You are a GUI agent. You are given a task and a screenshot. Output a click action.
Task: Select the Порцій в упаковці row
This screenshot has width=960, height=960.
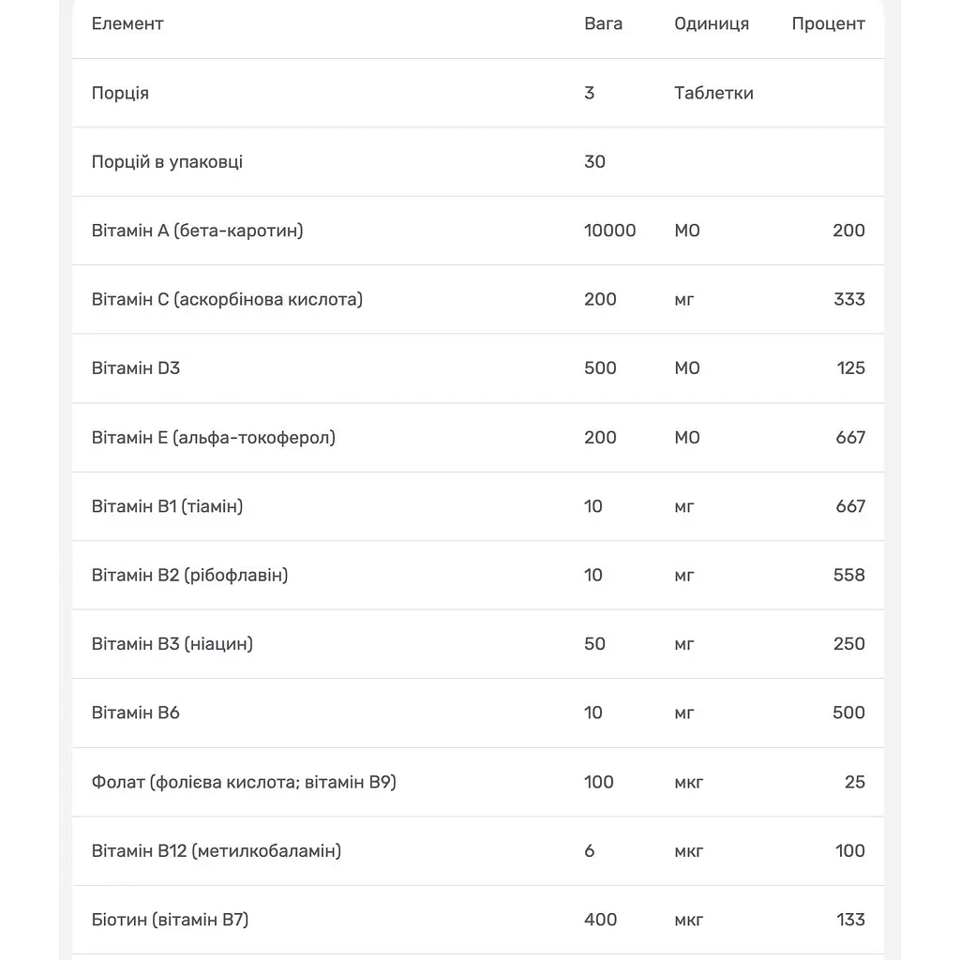(478, 162)
